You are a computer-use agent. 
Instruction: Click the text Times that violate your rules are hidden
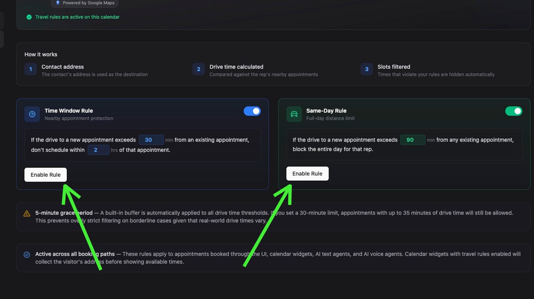[x=436, y=75]
